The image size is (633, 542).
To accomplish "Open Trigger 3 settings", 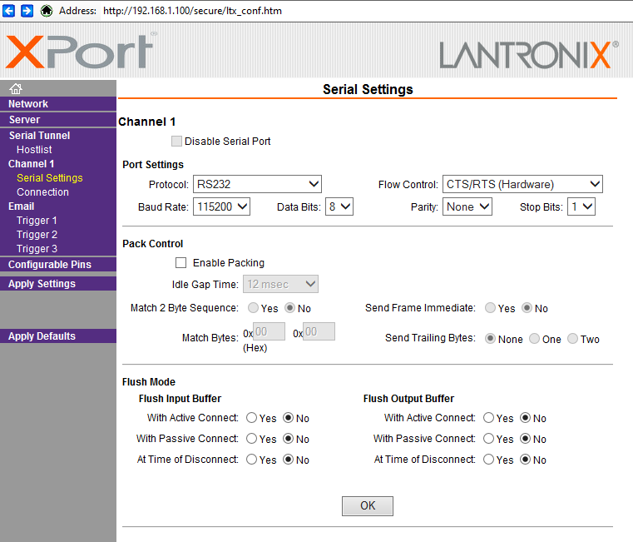I will point(37,249).
